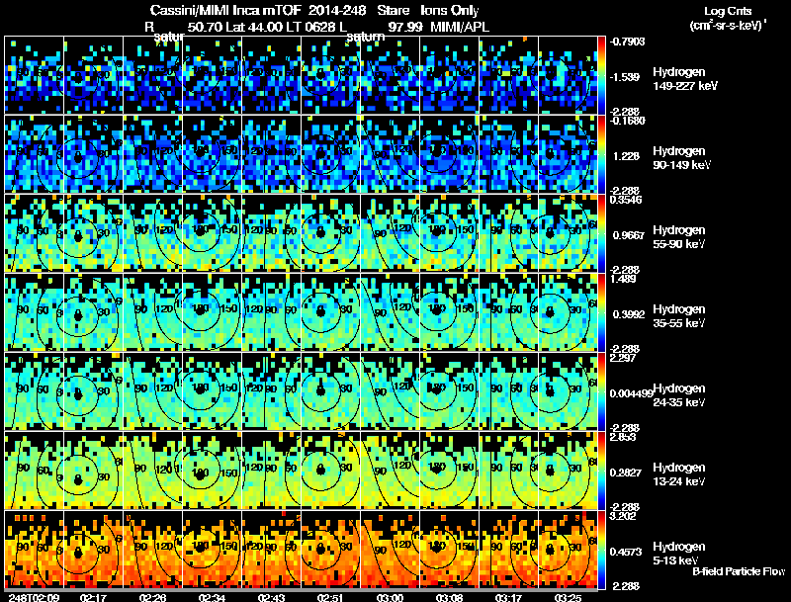Click the "03:08" time axis label
Image resolution: width=791 pixels, height=602 pixels.
pyautogui.click(x=449, y=597)
